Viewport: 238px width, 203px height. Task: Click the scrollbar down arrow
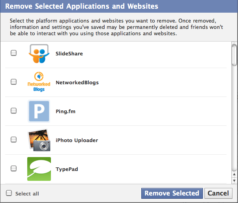click(x=234, y=181)
